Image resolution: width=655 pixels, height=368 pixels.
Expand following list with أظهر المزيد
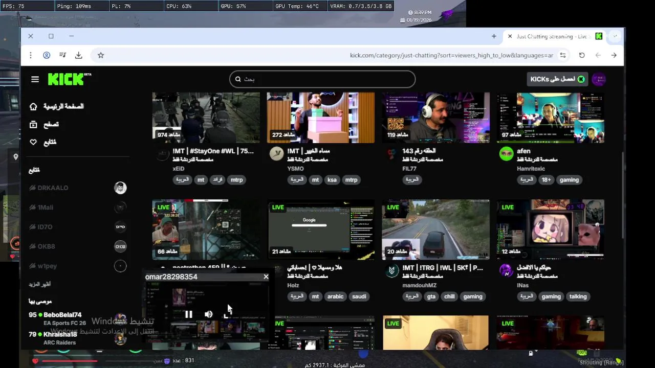[x=39, y=284]
